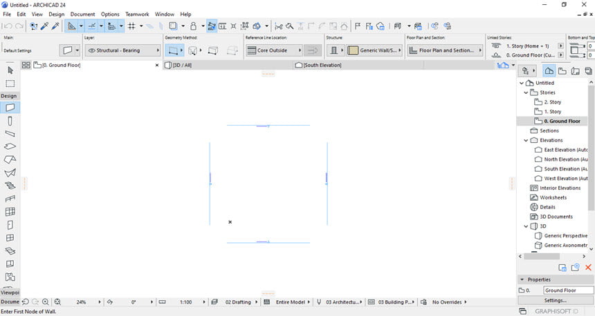Click the Generic Wall building material swatch
Viewport: 595px width, 316px height.
pos(353,50)
